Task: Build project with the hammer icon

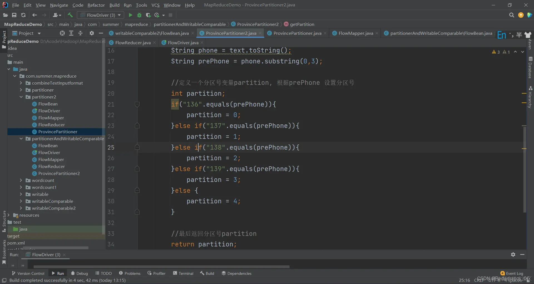Action: (x=70, y=15)
